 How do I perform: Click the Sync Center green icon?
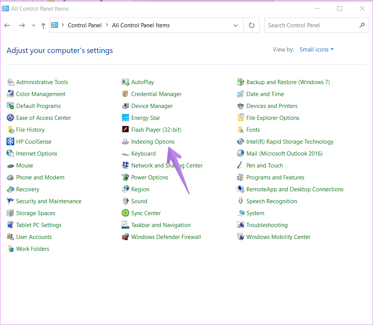[x=125, y=213]
